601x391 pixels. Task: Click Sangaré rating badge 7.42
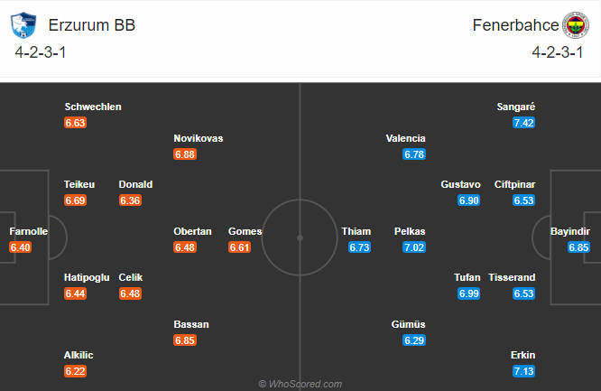point(524,123)
